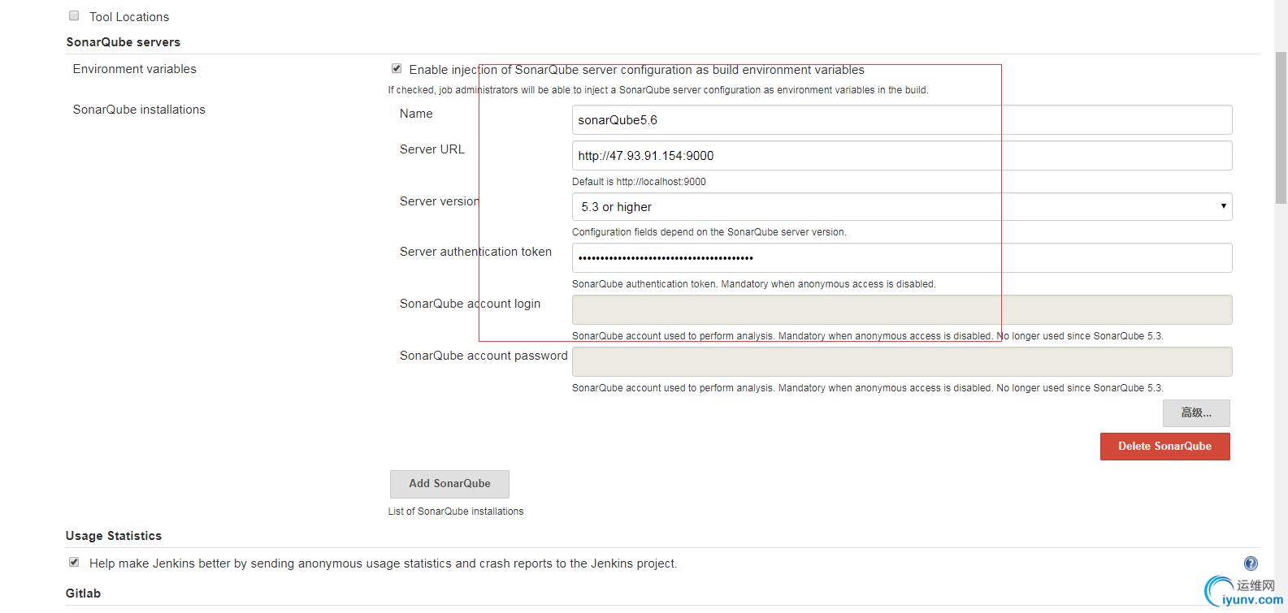Click the iyunv.com watermark logo

[1242, 593]
